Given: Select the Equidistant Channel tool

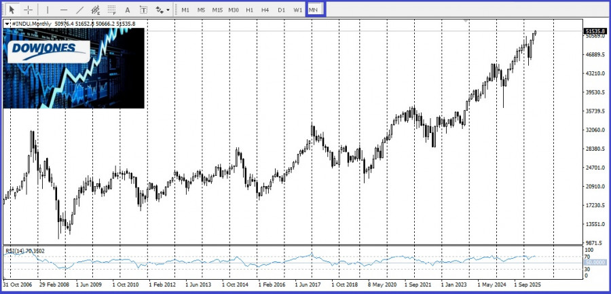Looking at the screenshot, I should pyautogui.click(x=96, y=10).
